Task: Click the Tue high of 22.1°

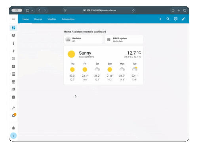Action: click(135, 76)
